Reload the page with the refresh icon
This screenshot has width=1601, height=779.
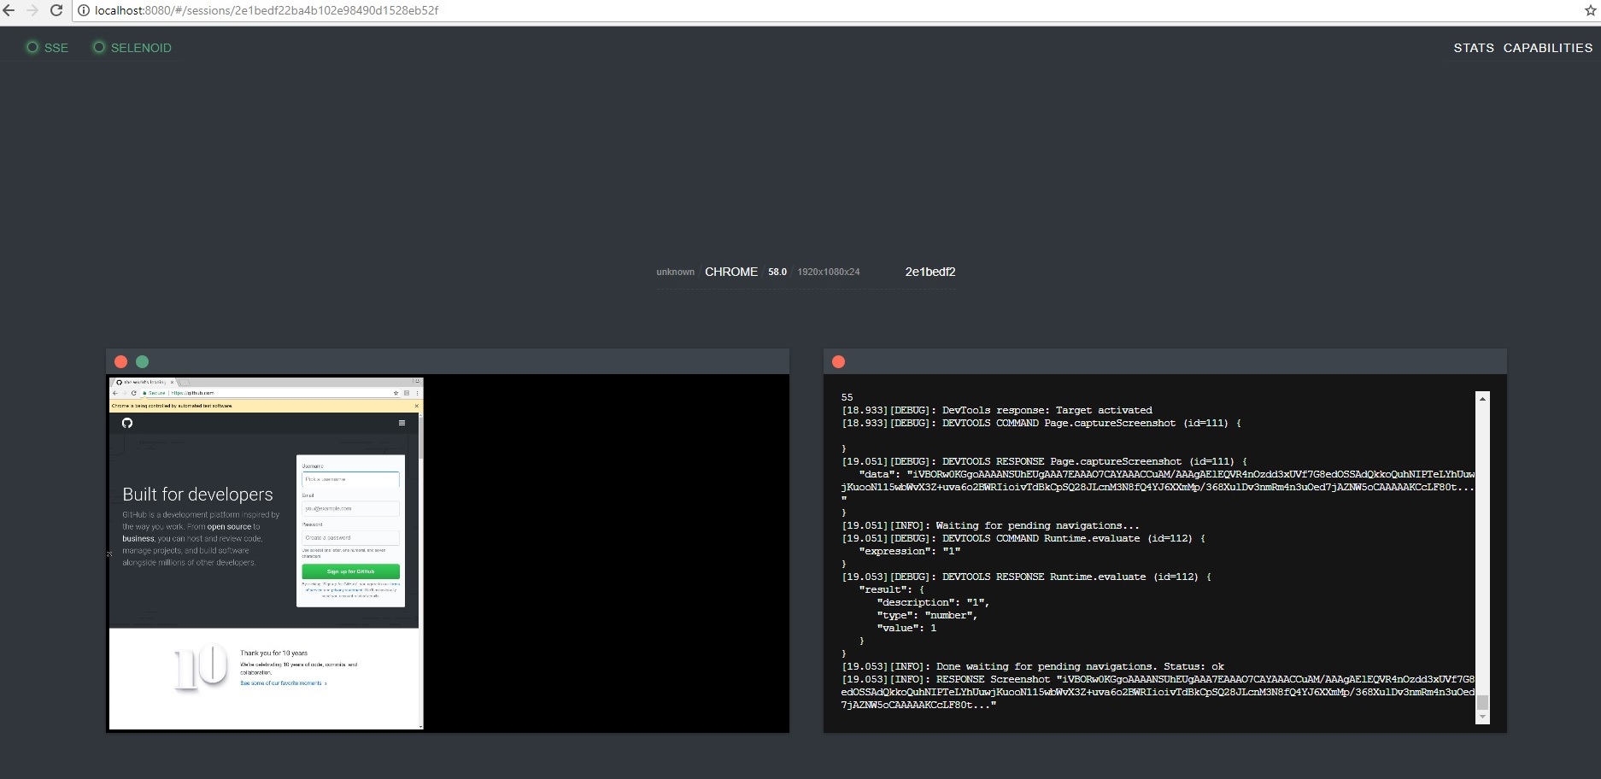click(56, 11)
